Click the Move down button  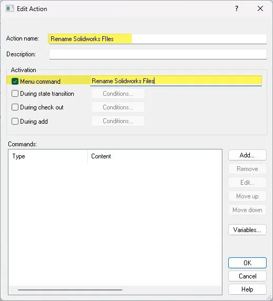(247, 210)
